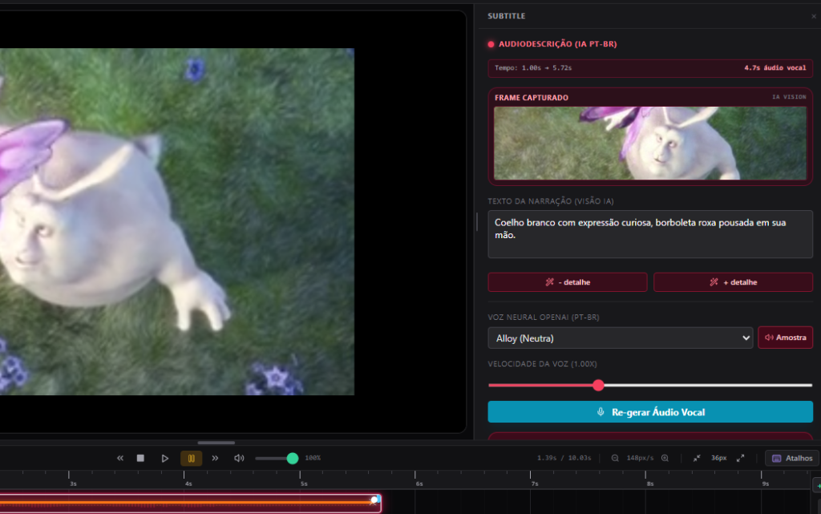The image size is (821, 514).
Task: Open the Atalhos shortcuts button
Action: point(792,458)
